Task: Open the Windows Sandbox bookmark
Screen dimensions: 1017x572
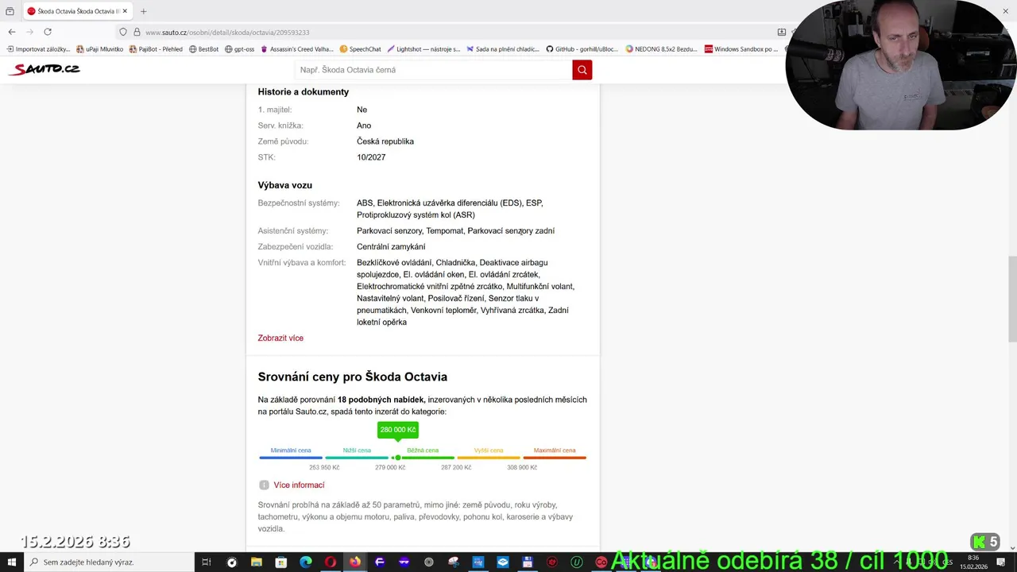Action: [741, 49]
